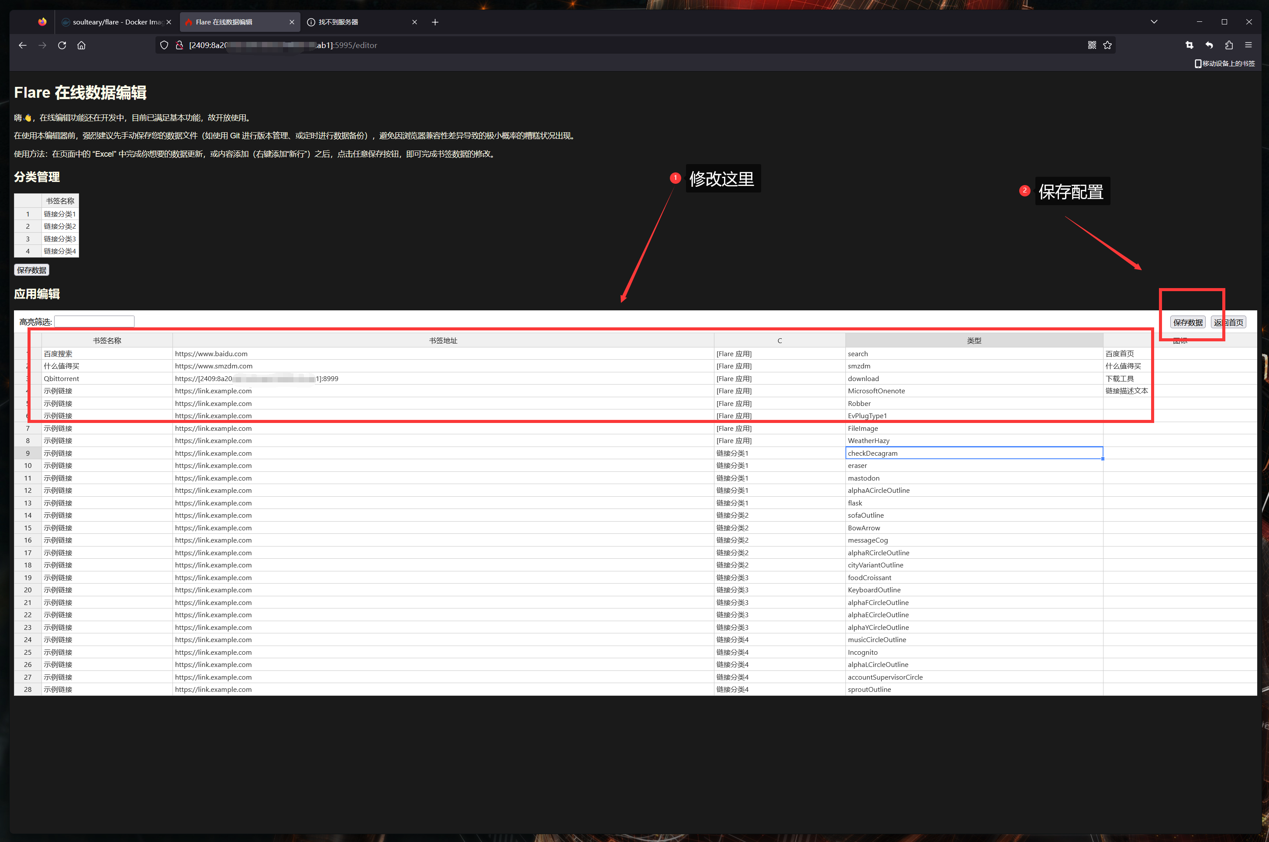Screen dimensions: 1269x842
Task: Go to browser home page
Action: click(81, 45)
